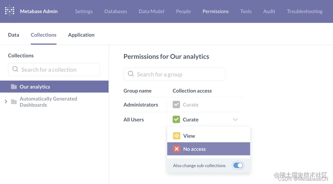
Task: Open the Databases admin section
Action: click(x=116, y=11)
